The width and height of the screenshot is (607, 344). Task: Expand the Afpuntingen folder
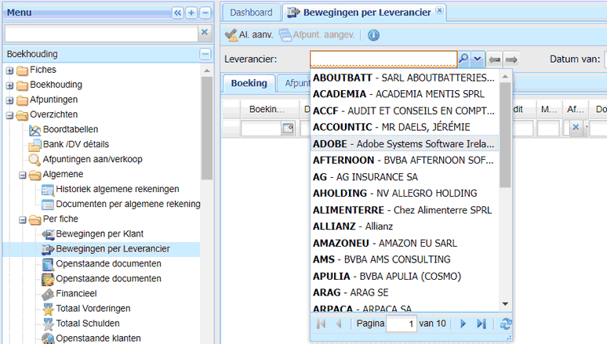point(9,100)
